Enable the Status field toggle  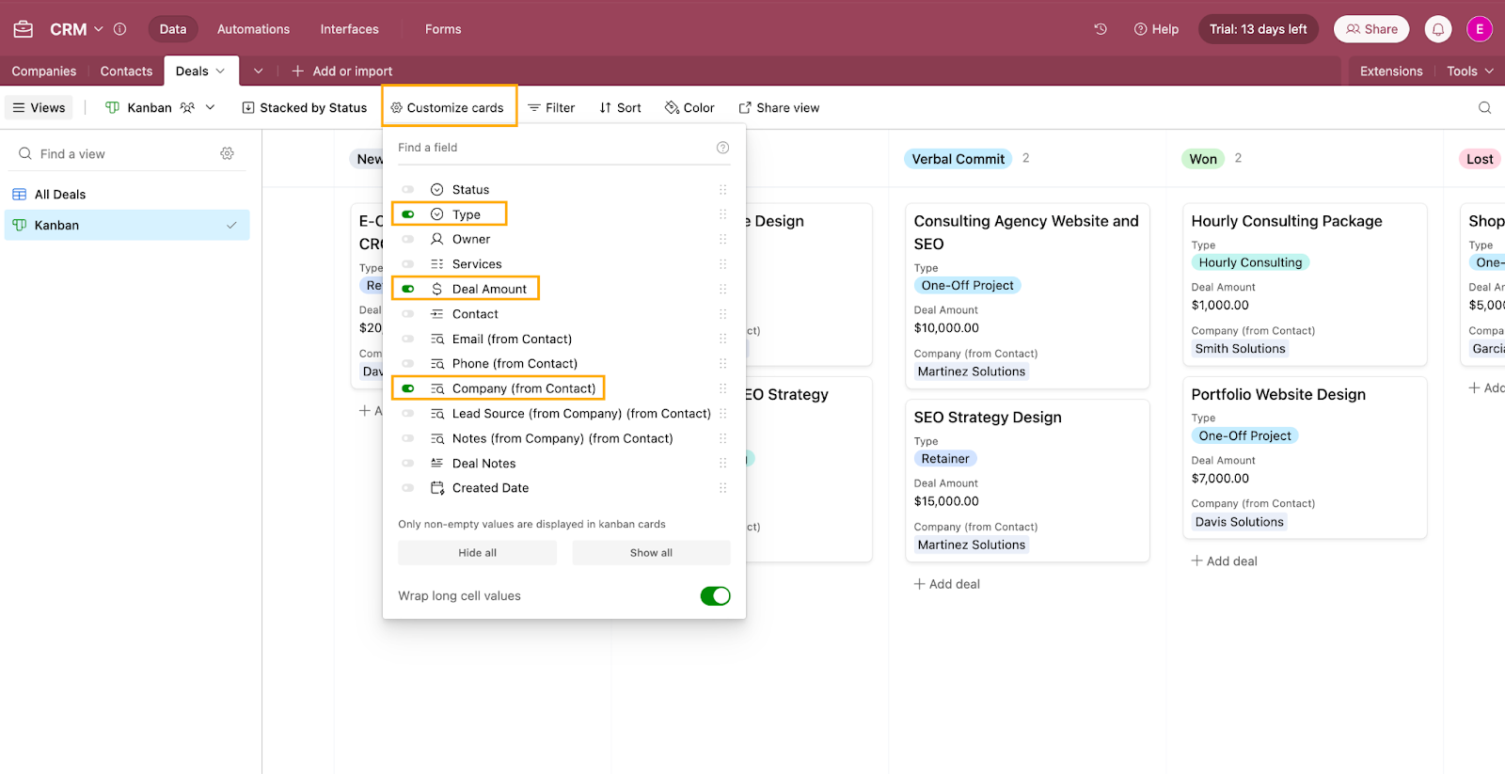[x=408, y=190]
